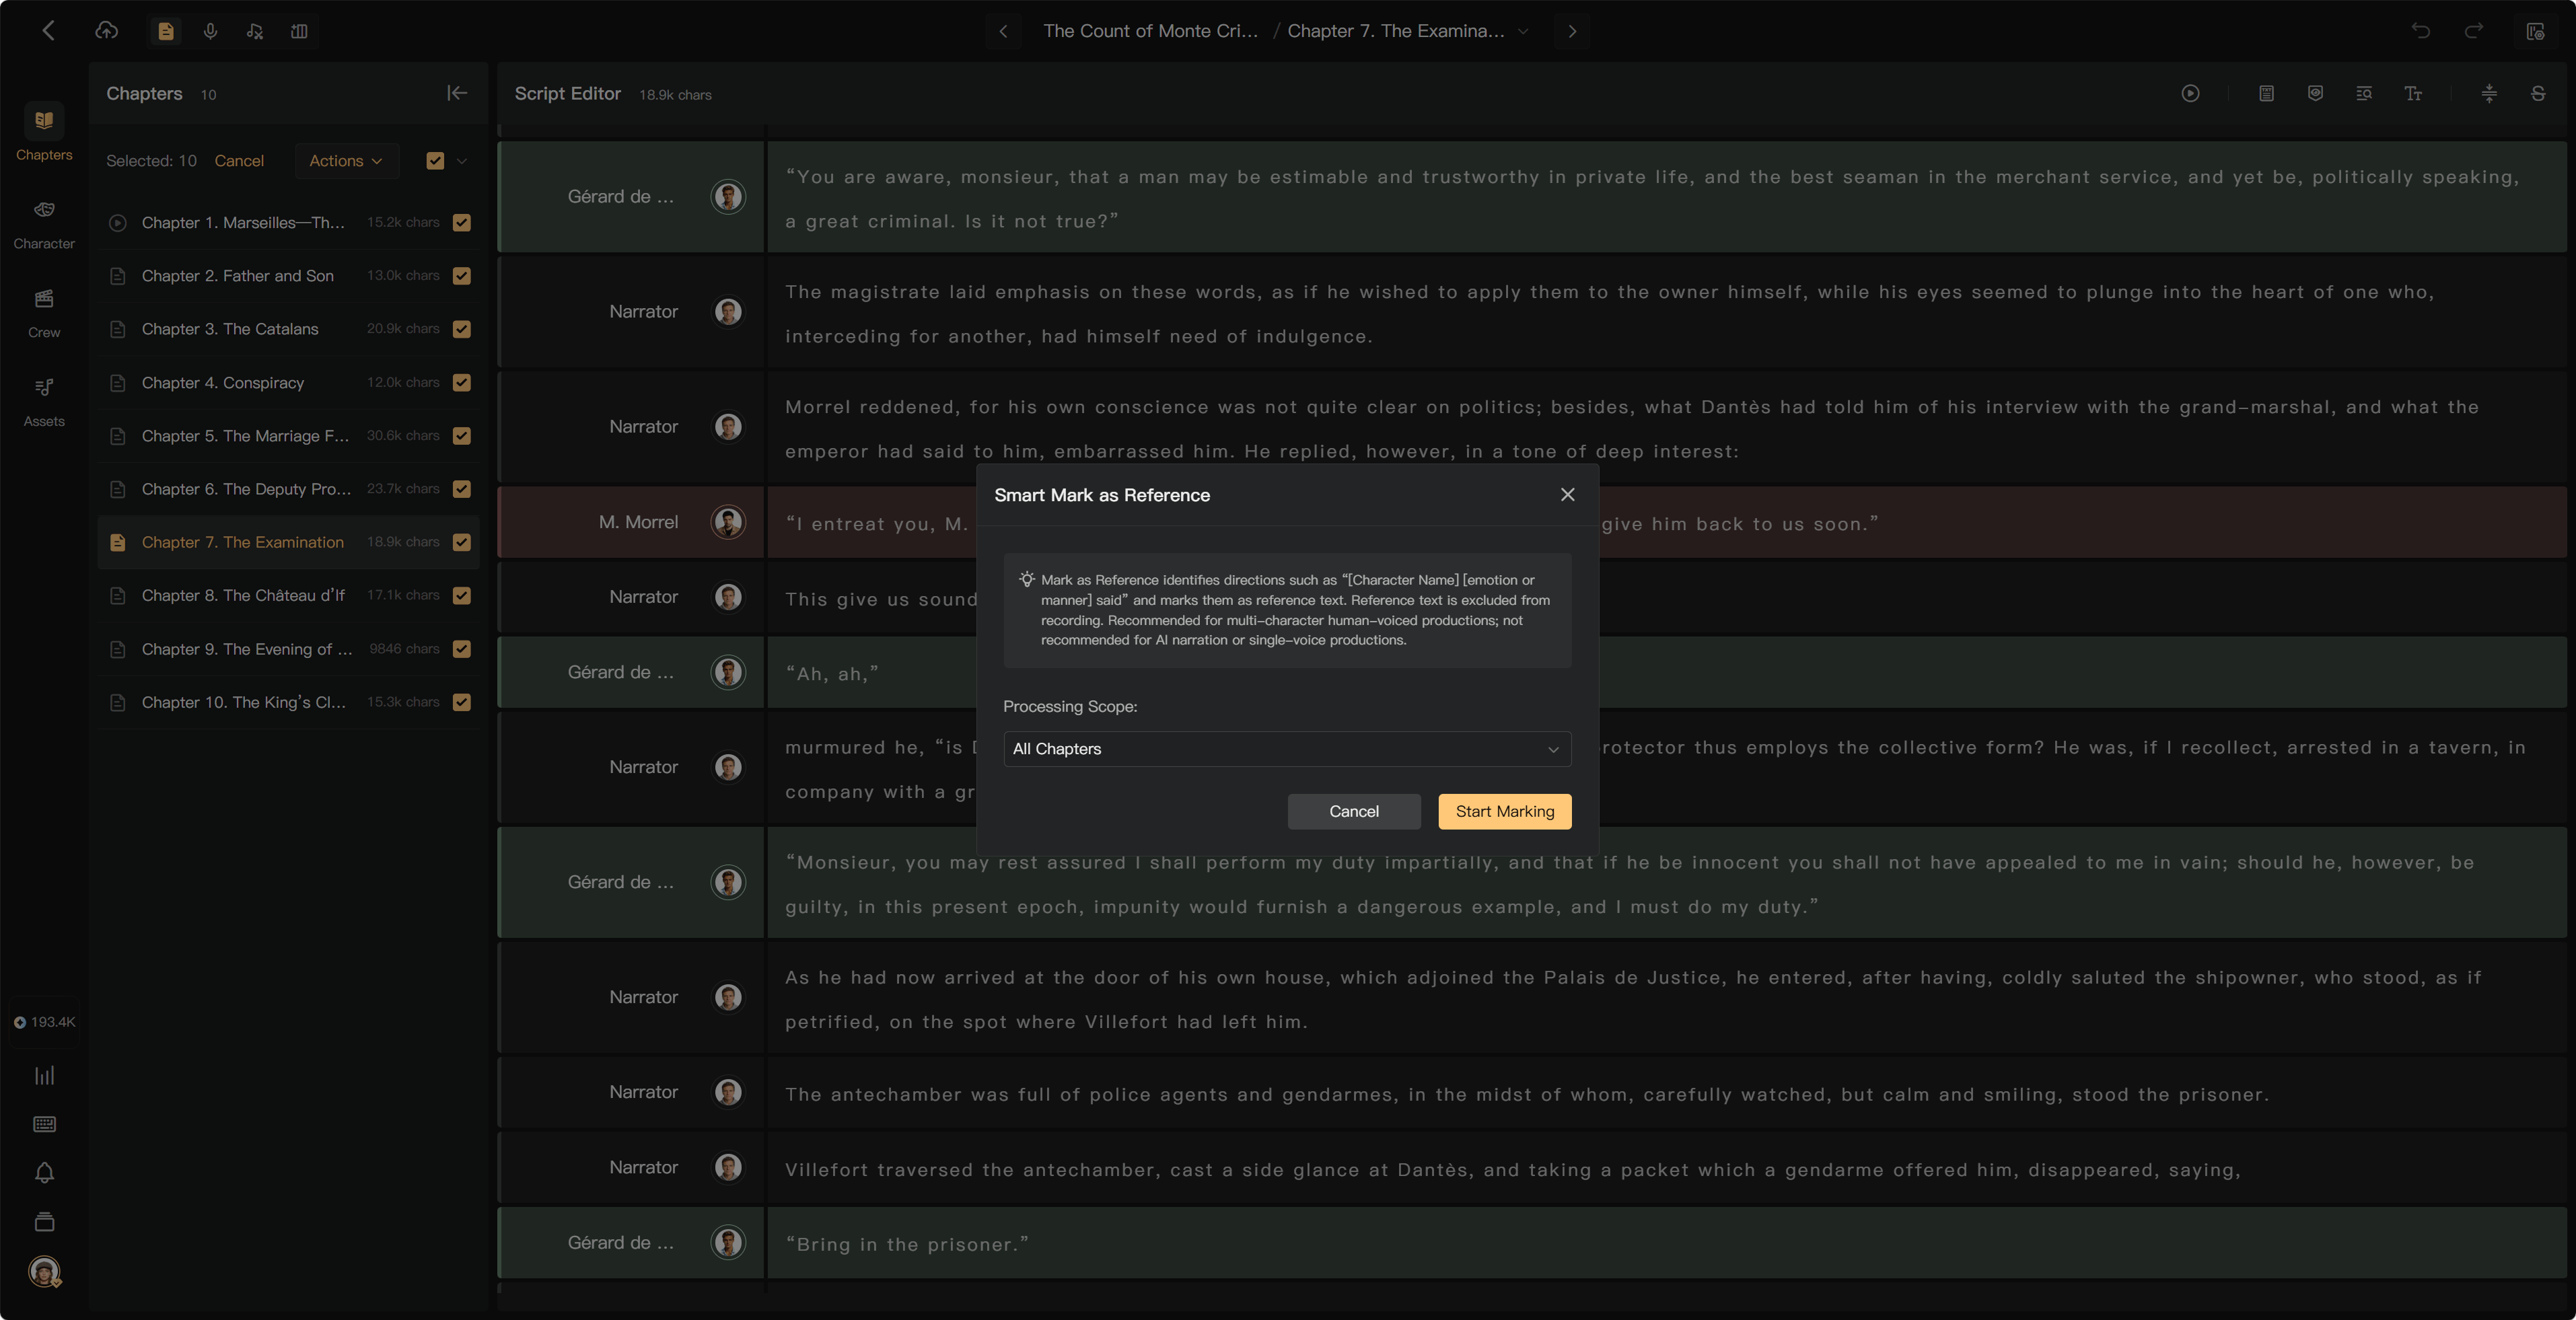Toggle the select-all chapters checkbox
The height and width of the screenshot is (1320, 2576).
point(435,160)
